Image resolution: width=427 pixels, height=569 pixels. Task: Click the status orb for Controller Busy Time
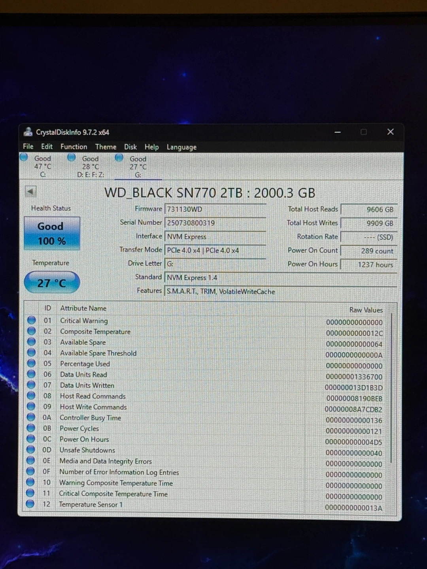point(31,417)
